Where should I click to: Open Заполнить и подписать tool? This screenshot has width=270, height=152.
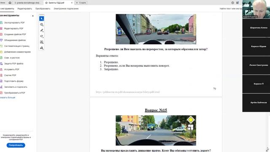point(16,87)
